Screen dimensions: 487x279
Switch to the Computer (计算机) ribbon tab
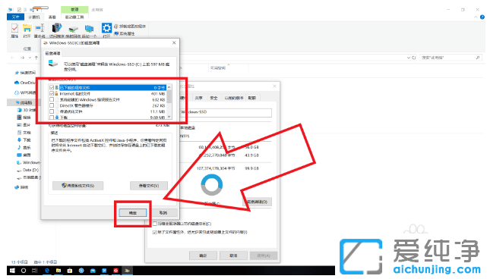click(34, 17)
